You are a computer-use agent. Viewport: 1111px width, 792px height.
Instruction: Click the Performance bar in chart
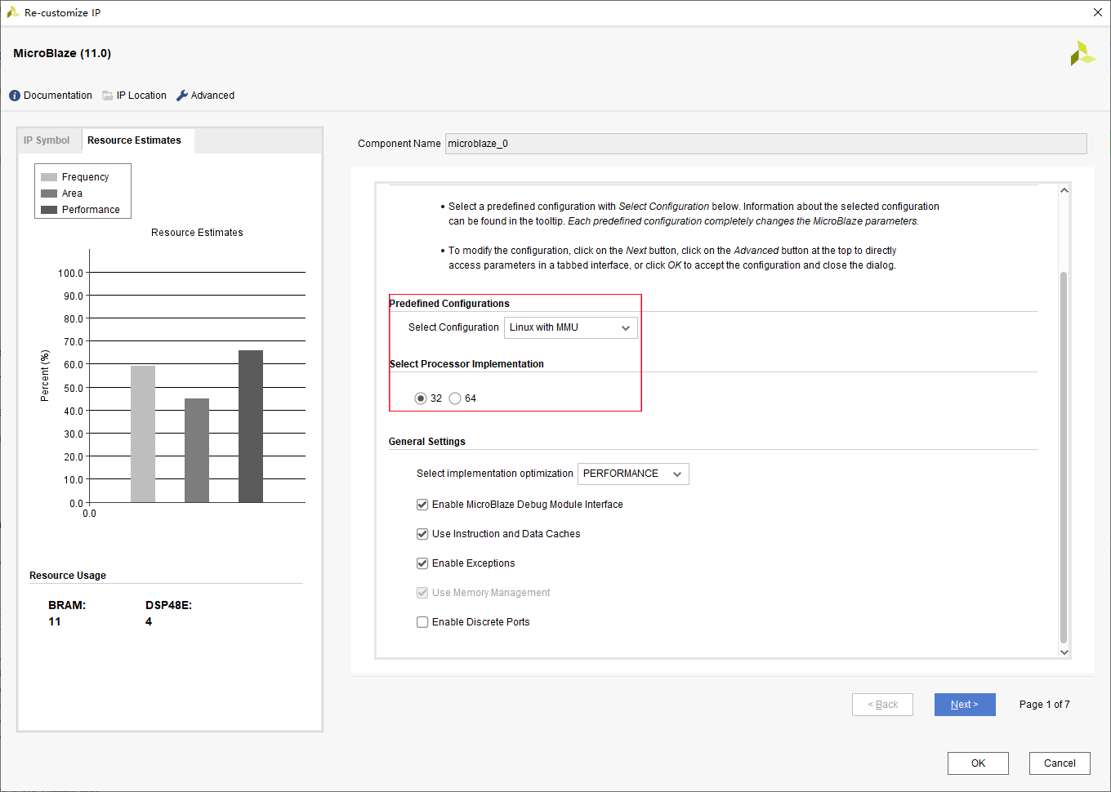[x=251, y=426]
